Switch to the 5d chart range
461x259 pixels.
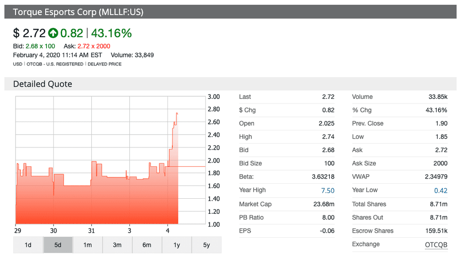coord(58,245)
